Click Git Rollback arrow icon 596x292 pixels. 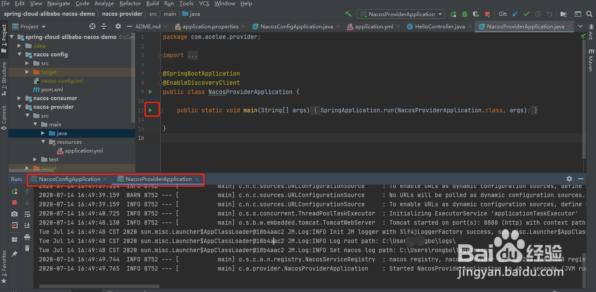tap(549, 14)
